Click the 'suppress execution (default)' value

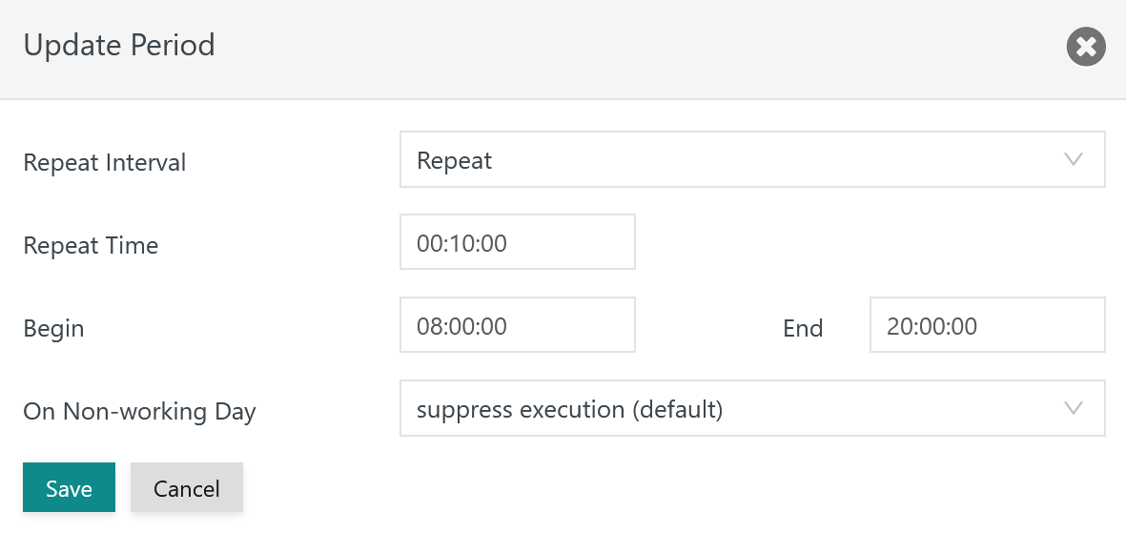(x=569, y=409)
